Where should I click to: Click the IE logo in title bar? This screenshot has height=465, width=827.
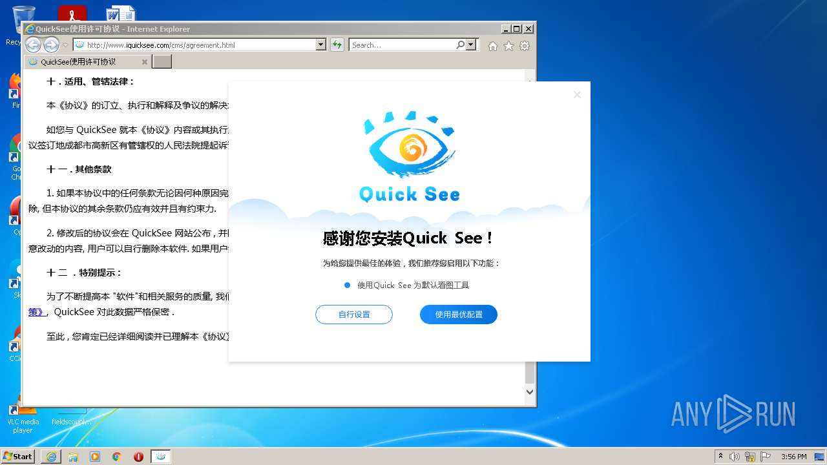[x=29, y=29]
